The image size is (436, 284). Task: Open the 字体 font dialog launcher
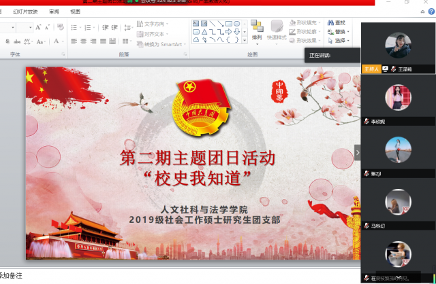pos(63,54)
